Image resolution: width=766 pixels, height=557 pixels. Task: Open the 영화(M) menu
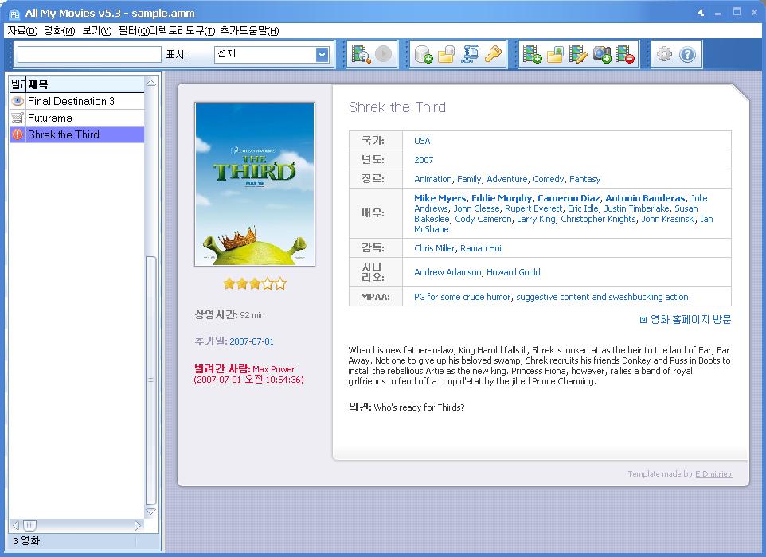tap(59, 31)
